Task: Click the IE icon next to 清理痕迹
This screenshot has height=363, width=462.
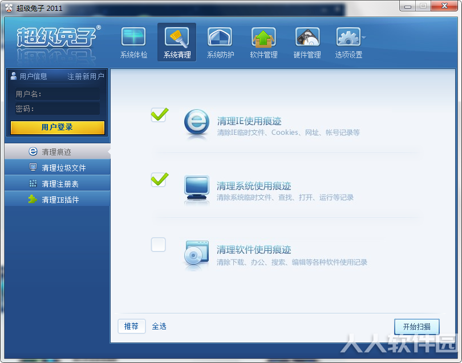Action: tap(33, 151)
